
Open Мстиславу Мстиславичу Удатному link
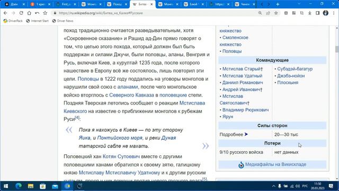(119, 172)
